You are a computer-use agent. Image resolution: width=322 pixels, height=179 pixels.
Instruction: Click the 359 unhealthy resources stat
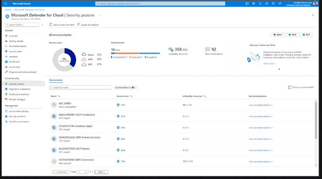178,51
